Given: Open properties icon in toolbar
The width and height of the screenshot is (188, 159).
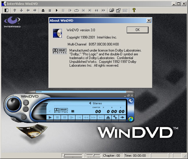Looking at the screenshot, I should tap(118, 10).
